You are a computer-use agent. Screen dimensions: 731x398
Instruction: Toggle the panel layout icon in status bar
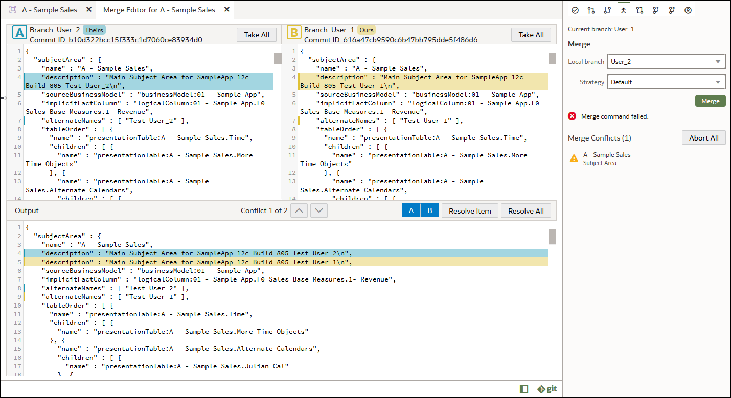(x=523, y=389)
